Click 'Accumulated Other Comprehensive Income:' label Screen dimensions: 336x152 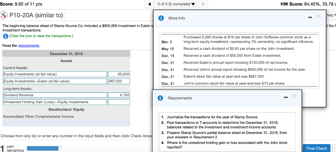point(38,117)
